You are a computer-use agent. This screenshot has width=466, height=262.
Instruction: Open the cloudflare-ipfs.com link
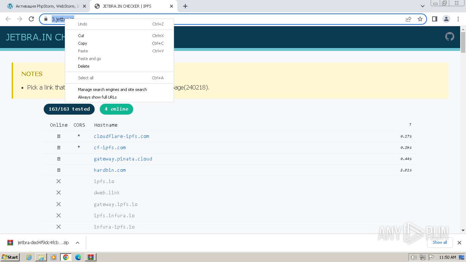(122, 136)
